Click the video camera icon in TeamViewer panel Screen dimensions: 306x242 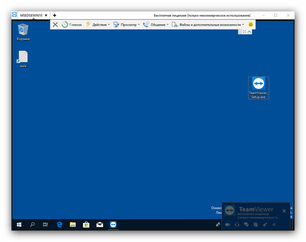(x=227, y=225)
